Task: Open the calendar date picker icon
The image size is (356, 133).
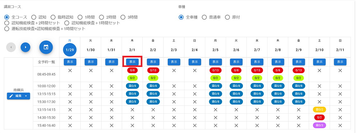Action: 46,47
